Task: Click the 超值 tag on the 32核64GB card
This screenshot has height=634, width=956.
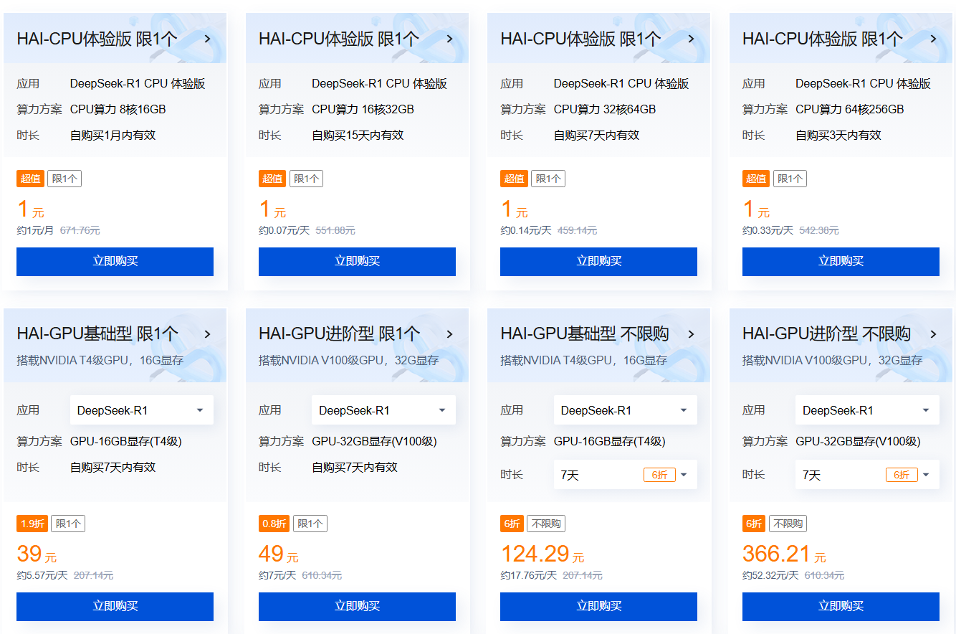Action: pos(514,179)
